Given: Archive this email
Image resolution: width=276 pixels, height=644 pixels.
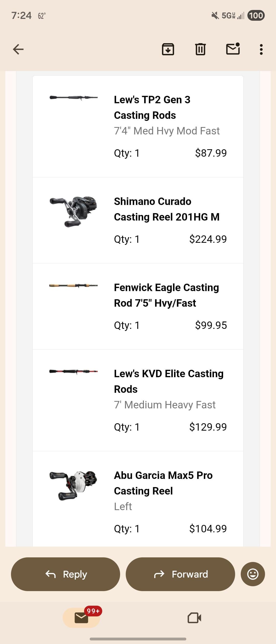Looking at the screenshot, I should click(x=168, y=49).
